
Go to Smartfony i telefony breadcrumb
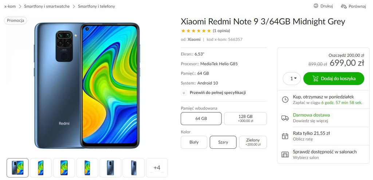(96, 7)
